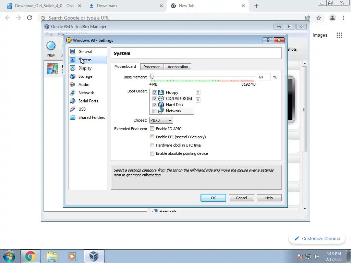Click Customize Chrome button
The height and width of the screenshot is (263, 351).
click(x=317, y=239)
